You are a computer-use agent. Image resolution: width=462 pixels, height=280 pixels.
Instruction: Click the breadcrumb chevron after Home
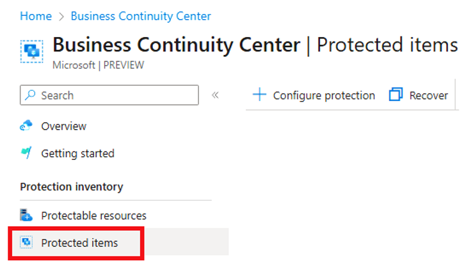point(61,17)
